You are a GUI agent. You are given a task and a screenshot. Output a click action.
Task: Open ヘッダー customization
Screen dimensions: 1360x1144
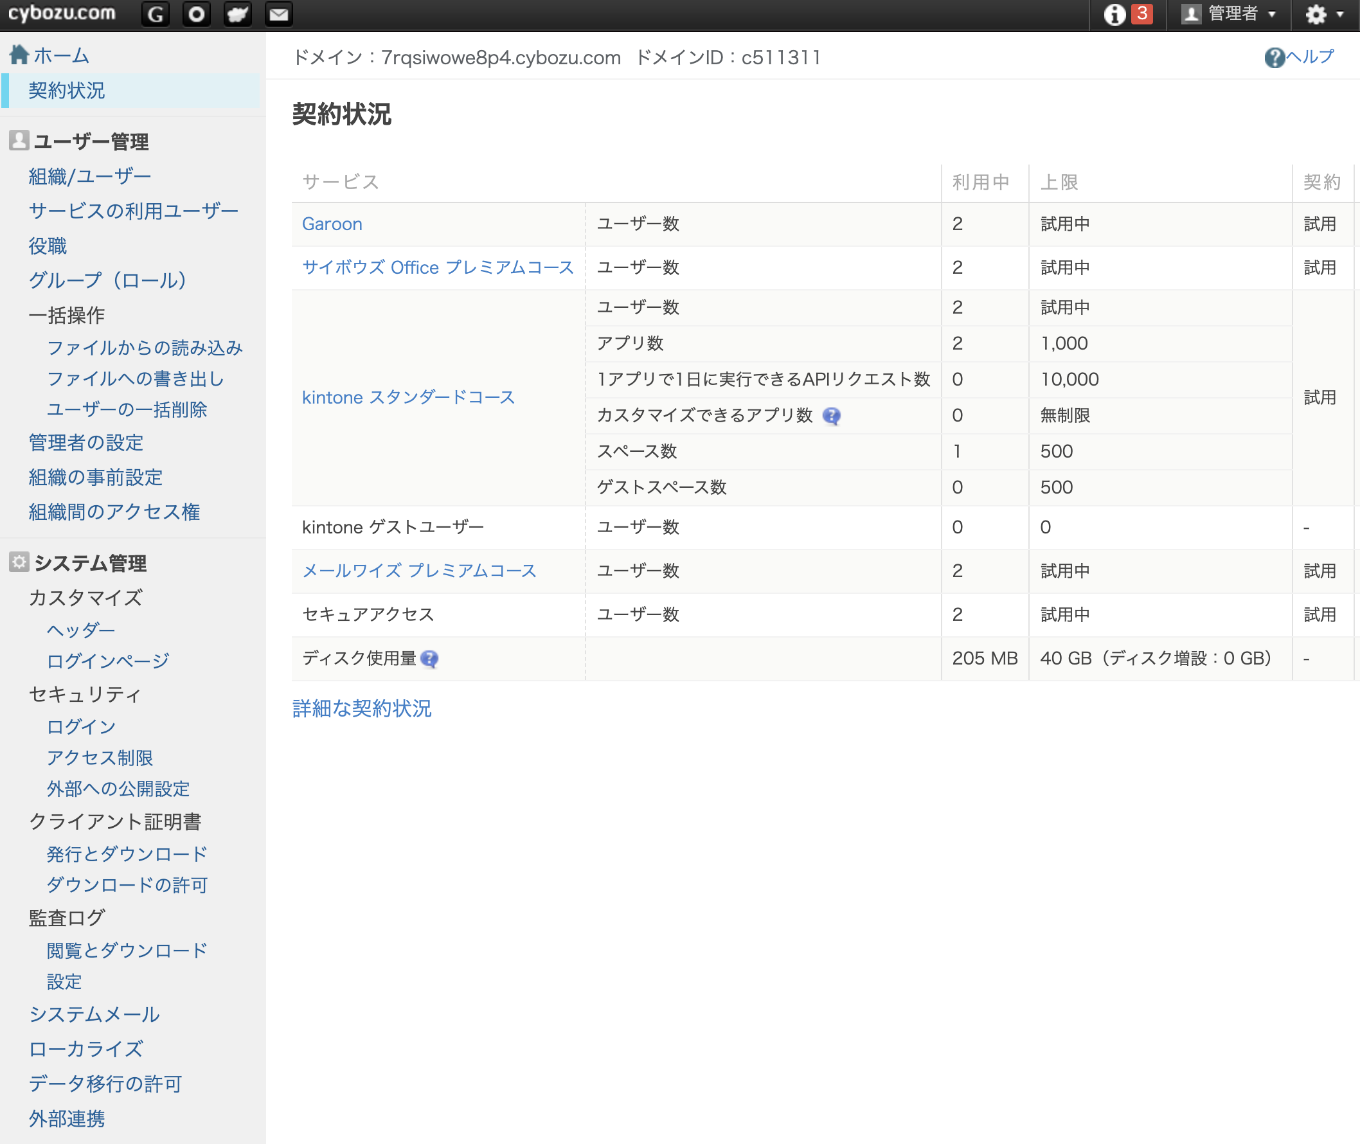pos(81,630)
